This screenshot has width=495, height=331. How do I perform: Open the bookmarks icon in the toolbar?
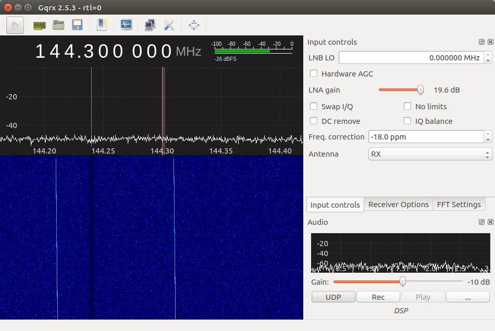click(102, 25)
